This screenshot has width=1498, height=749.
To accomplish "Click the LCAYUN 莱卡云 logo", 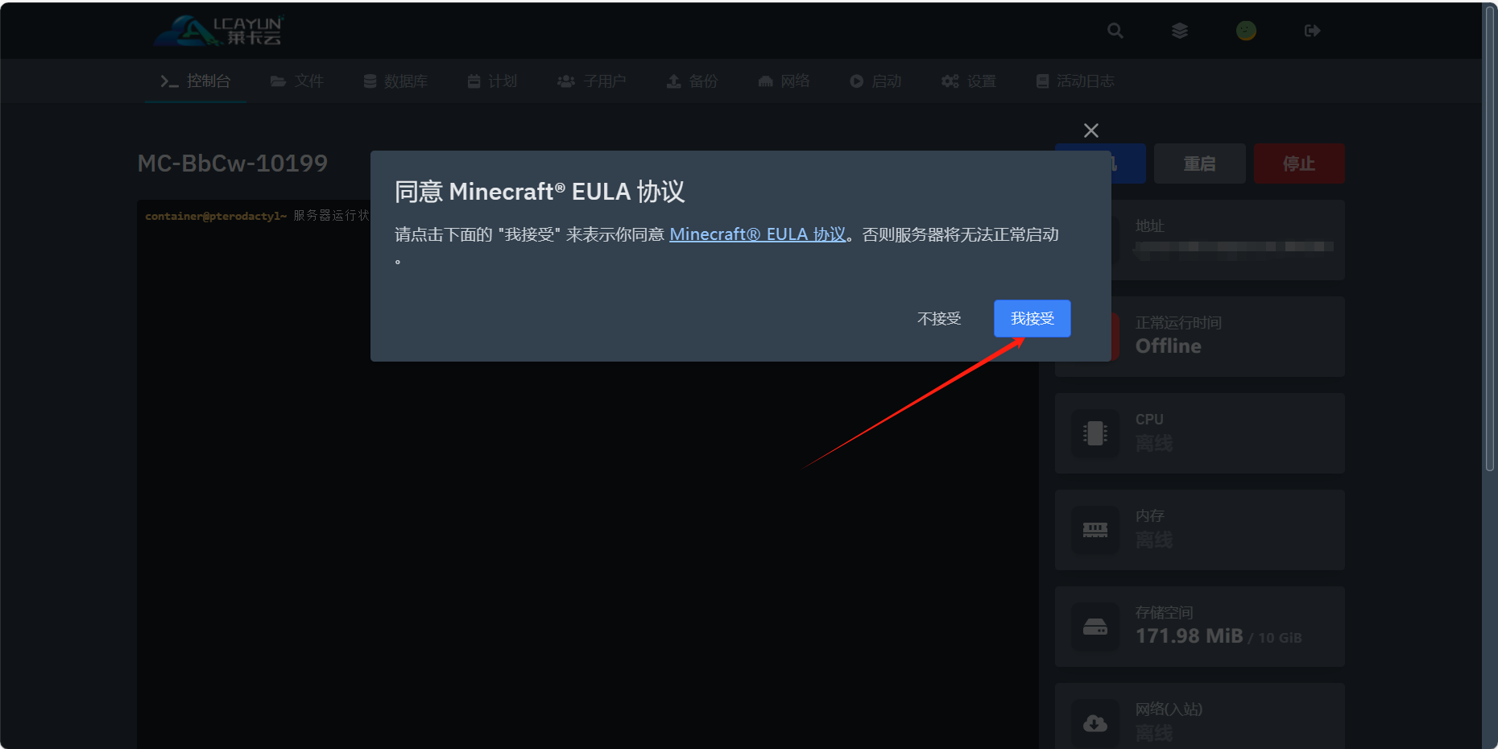I will pyautogui.click(x=218, y=31).
